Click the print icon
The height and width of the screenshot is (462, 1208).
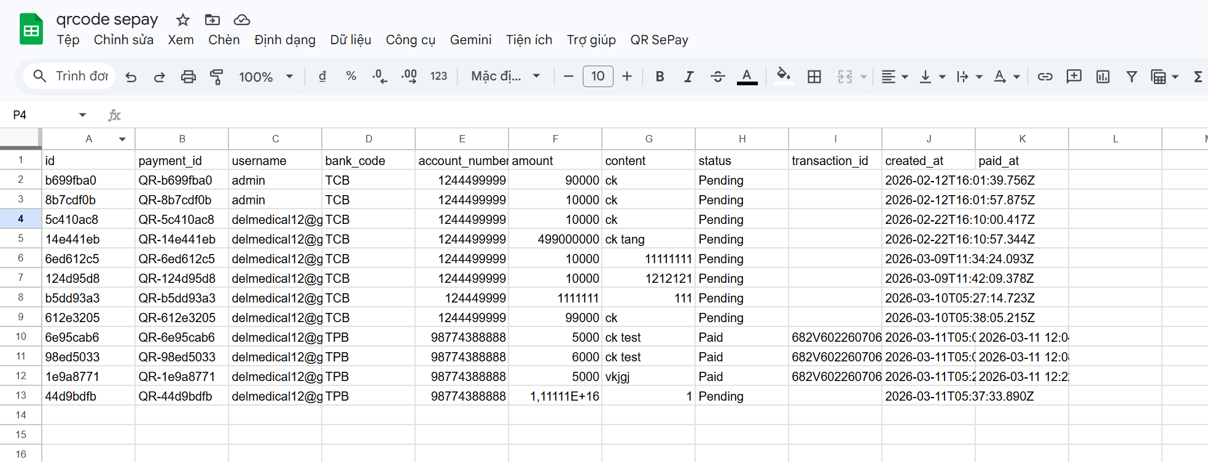pos(188,77)
